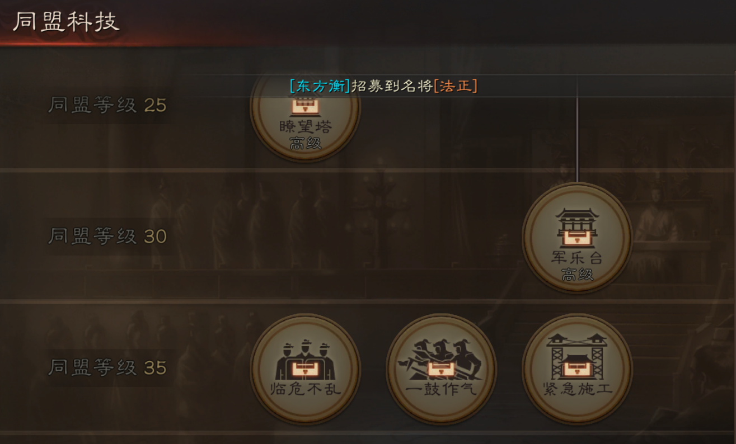Open the 临危不乱 alliance technology

pos(305,369)
